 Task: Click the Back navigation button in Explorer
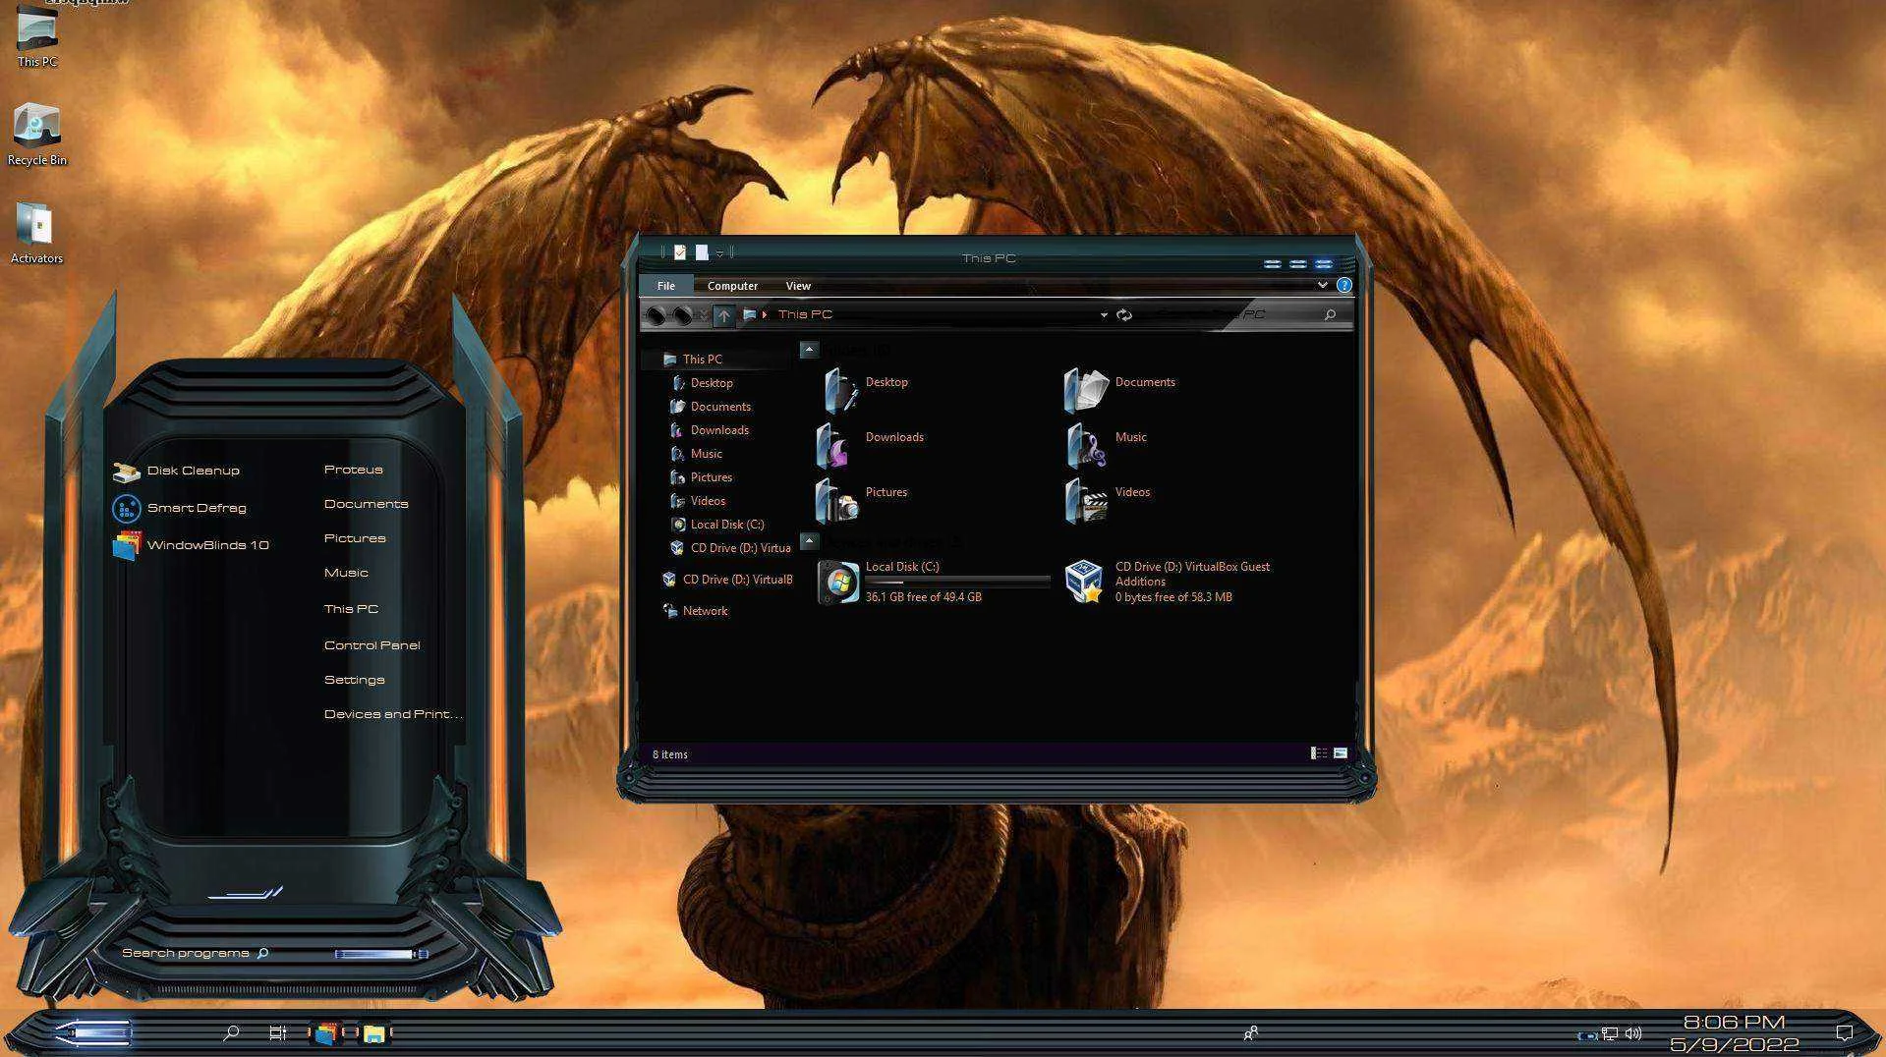point(657,315)
